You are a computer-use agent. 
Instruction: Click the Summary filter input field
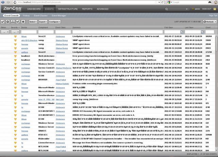(x=118, y=32)
